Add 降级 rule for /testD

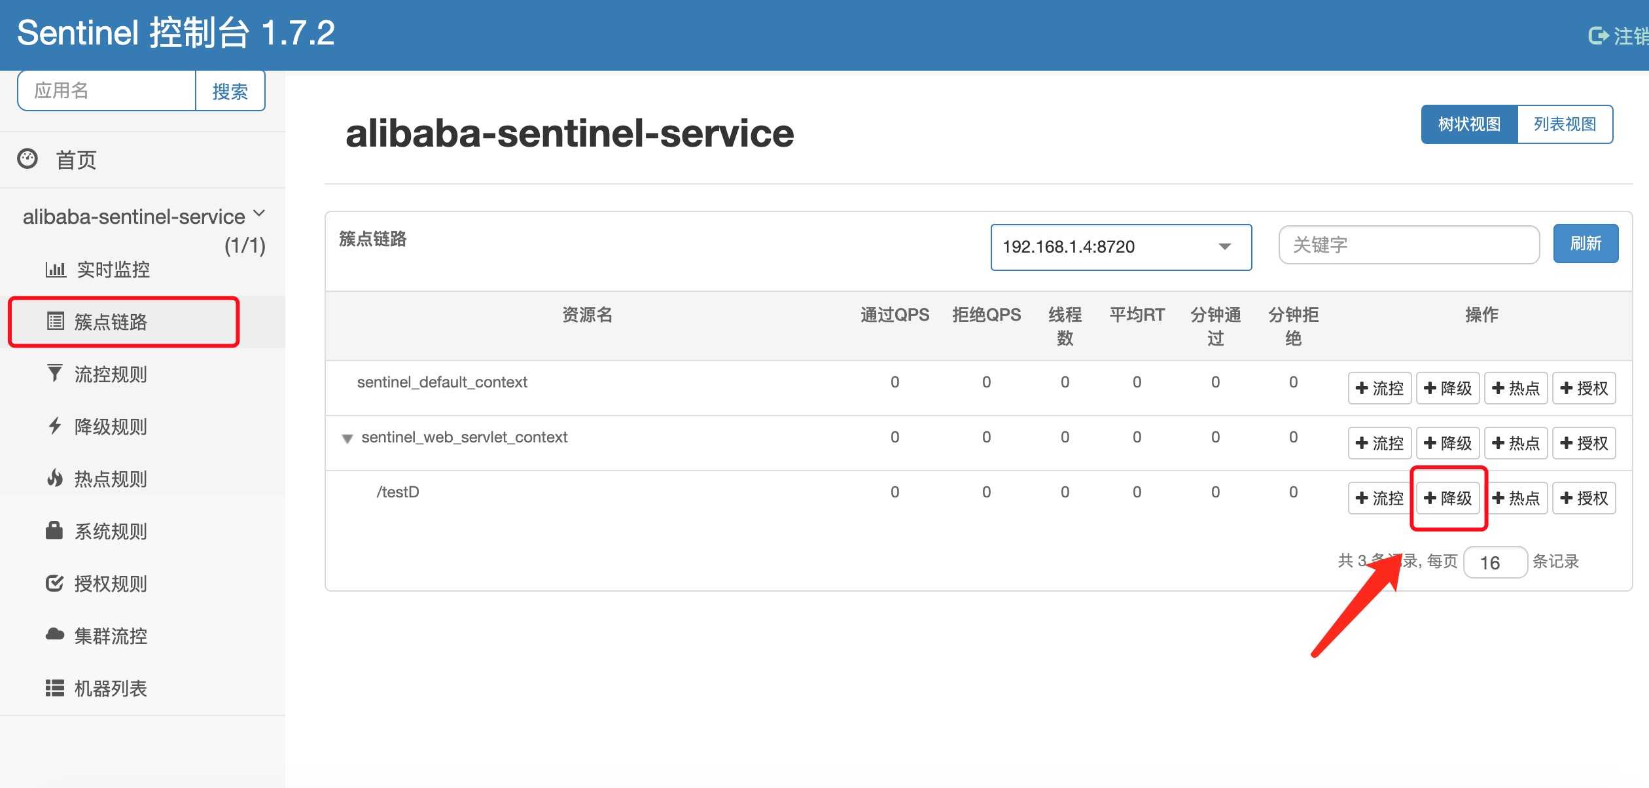1447,498
